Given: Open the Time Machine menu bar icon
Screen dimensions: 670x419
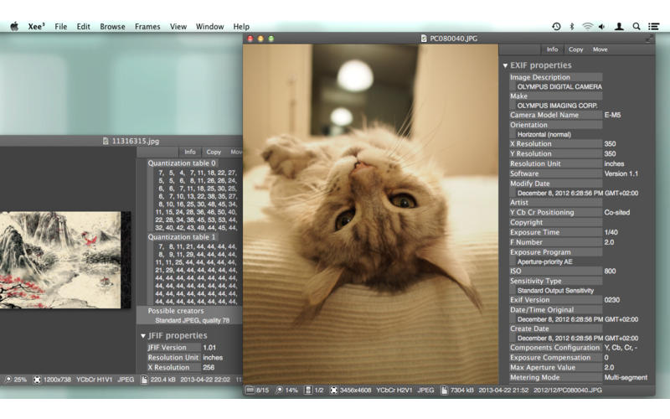Looking at the screenshot, I should point(556,27).
